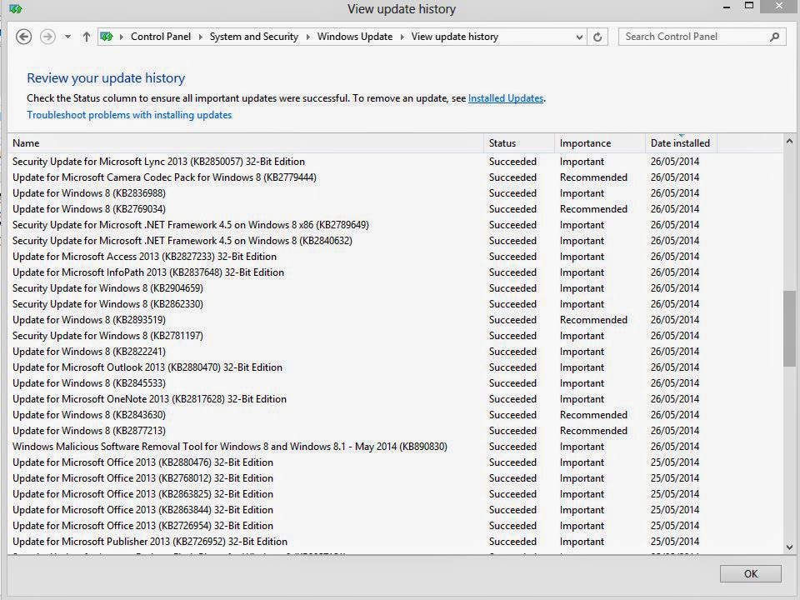Open Troubleshoot problems with installing updates
This screenshot has height=600, width=800.
tap(129, 115)
